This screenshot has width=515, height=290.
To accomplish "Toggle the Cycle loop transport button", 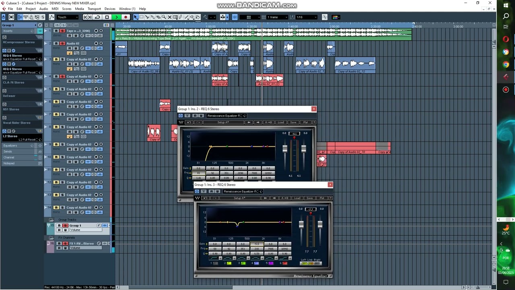I will (x=97, y=17).
